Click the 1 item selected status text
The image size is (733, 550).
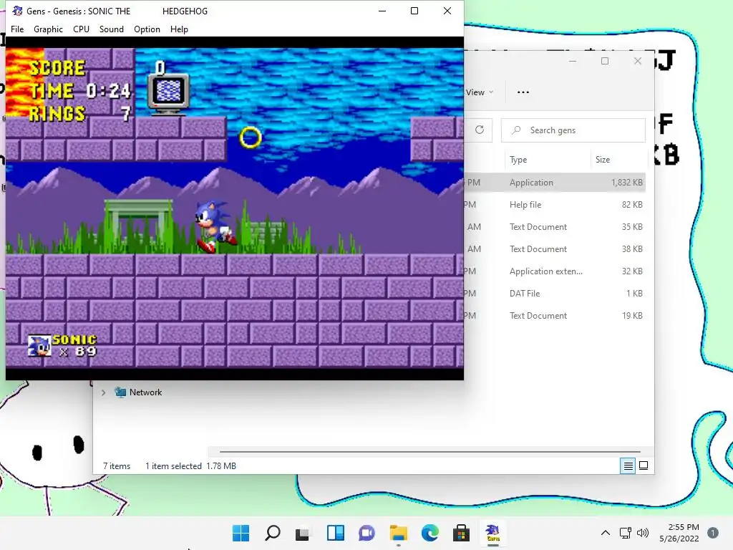pos(173,466)
